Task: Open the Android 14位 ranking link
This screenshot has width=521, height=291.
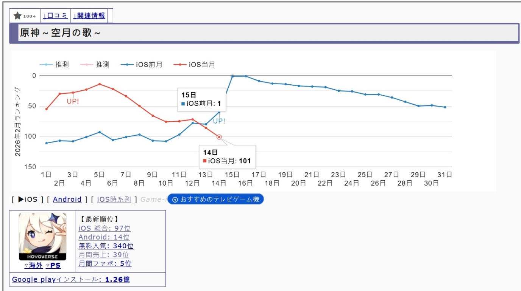Action: [x=104, y=237]
